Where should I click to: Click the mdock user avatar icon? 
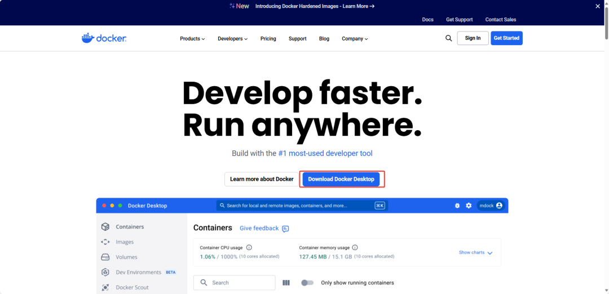[x=499, y=206]
